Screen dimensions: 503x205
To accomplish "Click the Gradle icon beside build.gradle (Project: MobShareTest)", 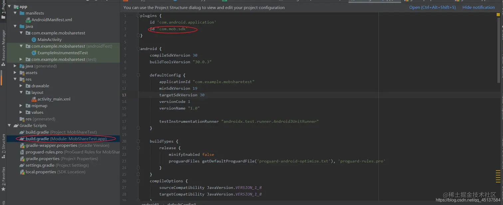I will click(22, 132).
